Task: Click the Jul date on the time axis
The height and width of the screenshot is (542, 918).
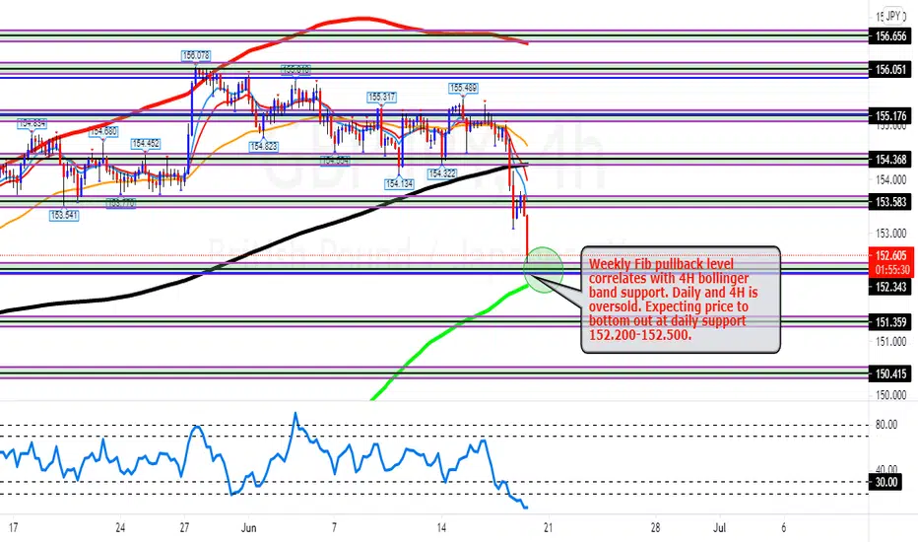Action: (x=719, y=528)
